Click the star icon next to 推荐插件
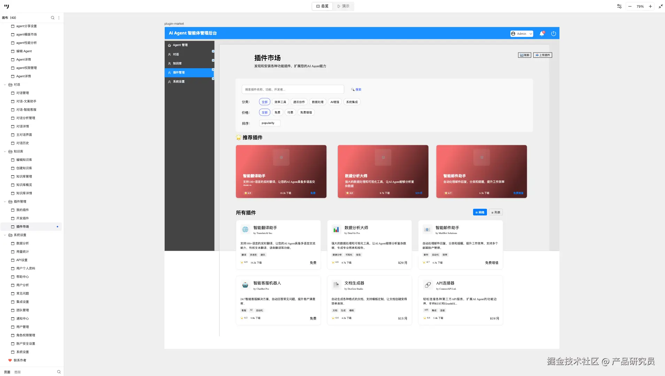 coord(238,138)
